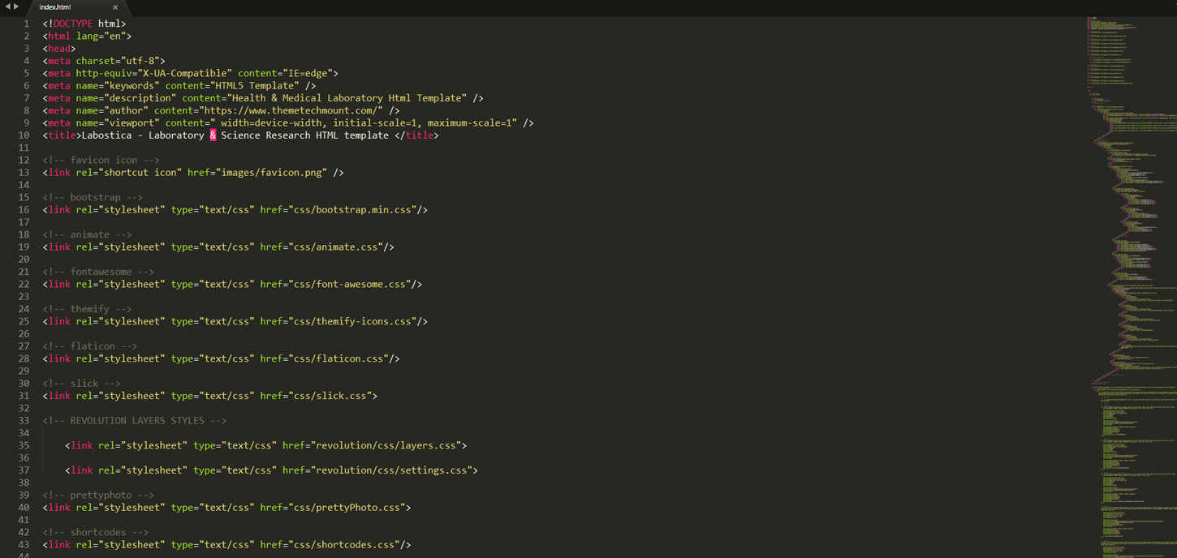The width and height of the screenshot is (1177, 558).
Task: Click the <head> tag
Action: (59, 49)
